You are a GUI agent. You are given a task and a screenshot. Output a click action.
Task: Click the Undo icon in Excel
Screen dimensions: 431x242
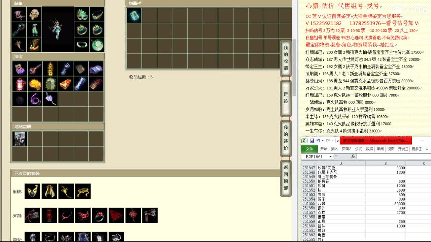click(x=318, y=140)
